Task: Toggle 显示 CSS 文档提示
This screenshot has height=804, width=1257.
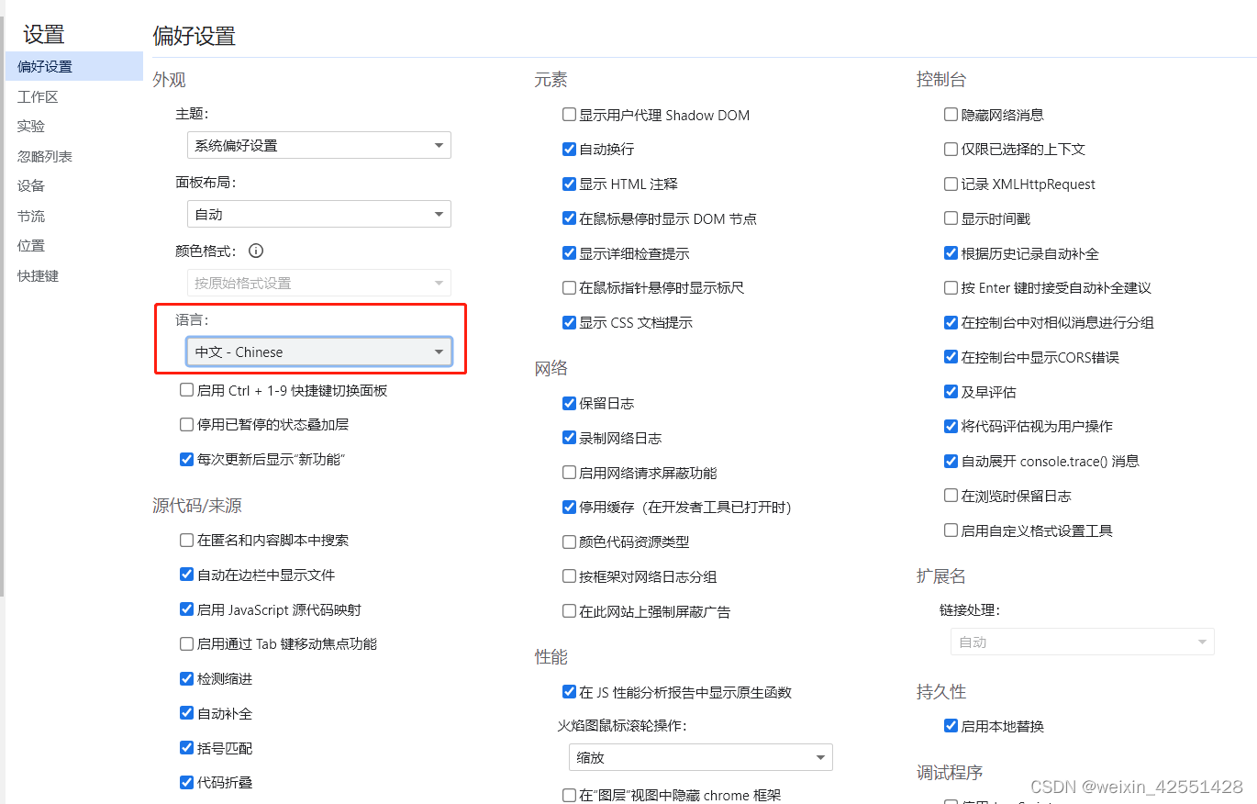Action: [x=569, y=322]
